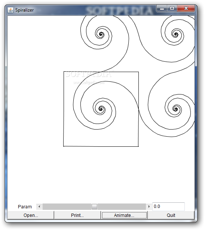Maximize the Spiralizer window

click(x=172, y=8)
